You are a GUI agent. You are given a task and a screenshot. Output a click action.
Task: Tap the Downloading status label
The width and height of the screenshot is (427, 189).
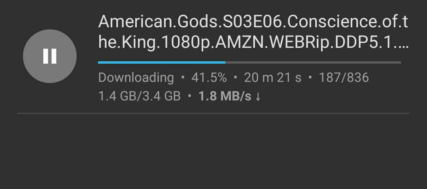tap(136, 77)
